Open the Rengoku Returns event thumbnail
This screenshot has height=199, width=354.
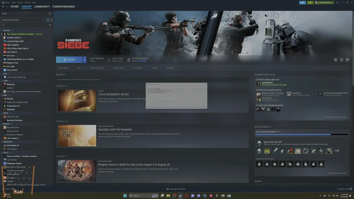point(77,171)
